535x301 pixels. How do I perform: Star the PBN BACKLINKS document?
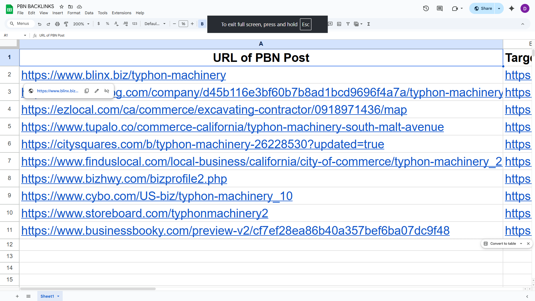tap(62, 7)
